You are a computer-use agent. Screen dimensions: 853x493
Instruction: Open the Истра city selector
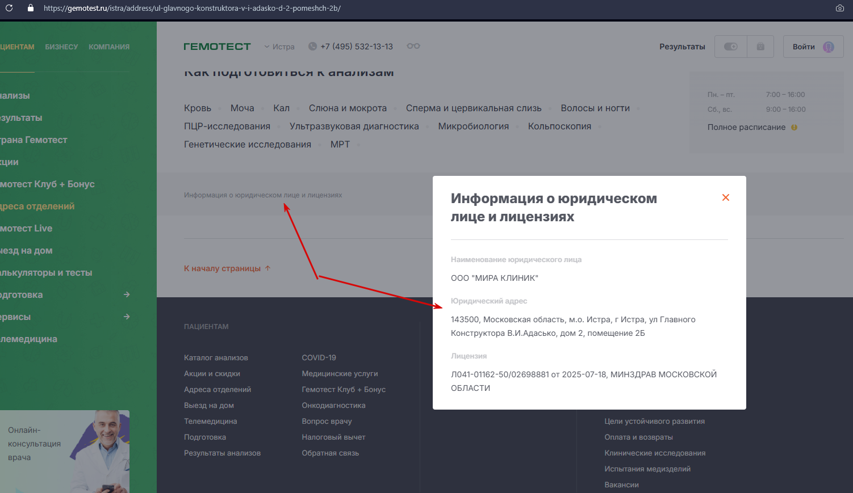279,47
